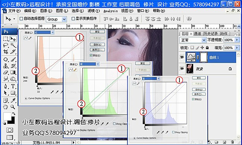Screen dimensions: 242x145
Task: Click the delete layer trash icon
Action: (232, 142)
